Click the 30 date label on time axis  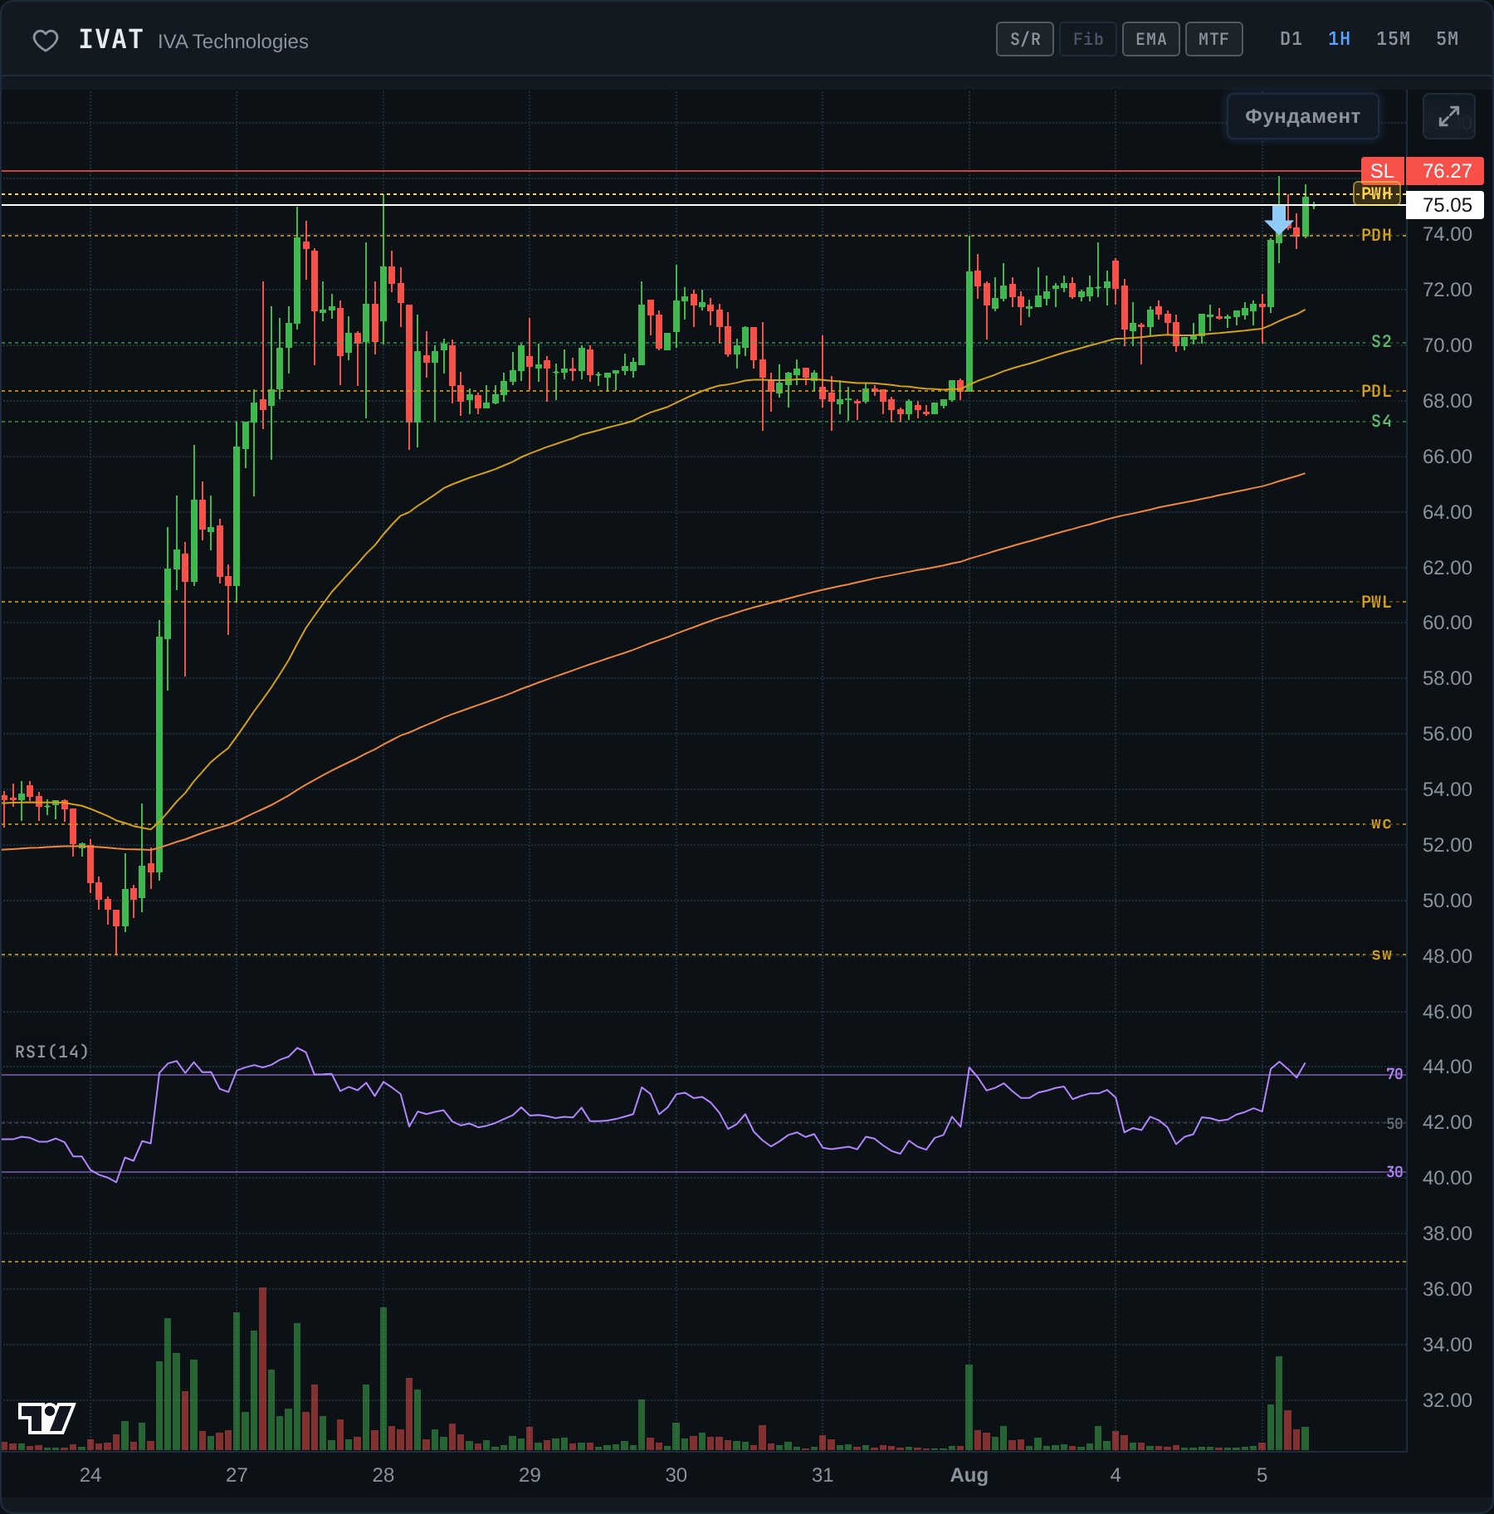676,1475
